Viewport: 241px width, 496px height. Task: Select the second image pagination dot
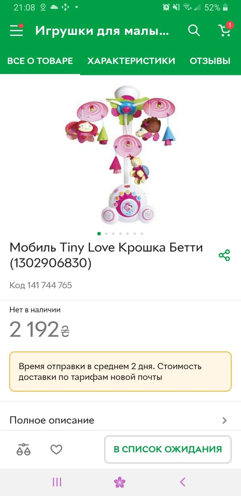pos(106,234)
